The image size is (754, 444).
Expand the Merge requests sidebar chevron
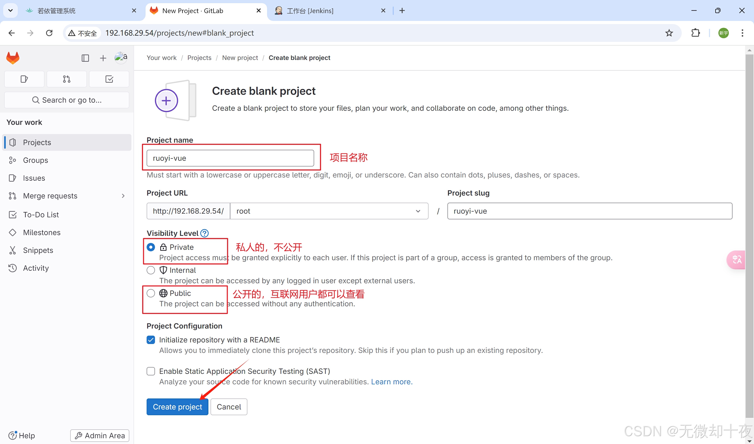pos(123,196)
